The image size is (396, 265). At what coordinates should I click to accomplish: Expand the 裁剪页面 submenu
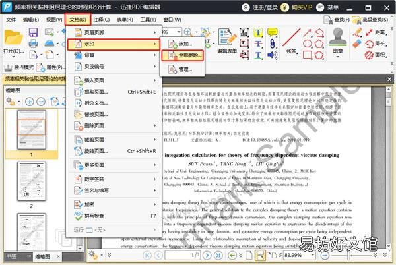114,140
